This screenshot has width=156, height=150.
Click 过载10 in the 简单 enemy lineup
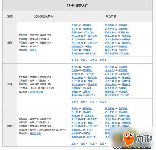tap(86, 50)
